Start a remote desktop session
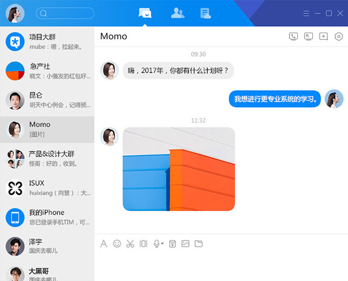This screenshot has width=348, height=281. pyautogui.click(x=309, y=36)
